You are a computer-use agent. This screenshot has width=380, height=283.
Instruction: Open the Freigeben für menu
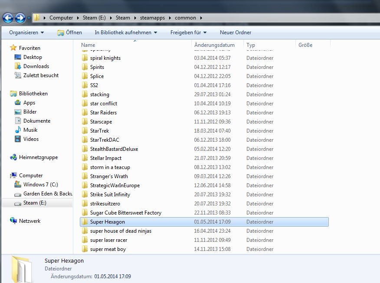[x=188, y=33]
